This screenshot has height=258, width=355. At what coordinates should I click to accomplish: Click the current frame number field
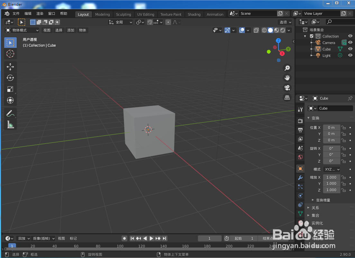coord(210,238)
